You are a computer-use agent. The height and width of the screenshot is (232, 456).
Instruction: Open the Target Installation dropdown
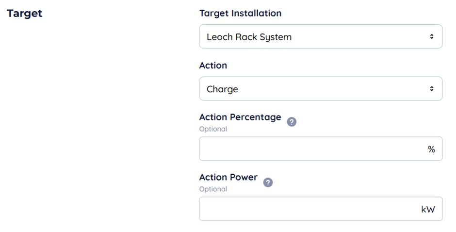(320, 36)
